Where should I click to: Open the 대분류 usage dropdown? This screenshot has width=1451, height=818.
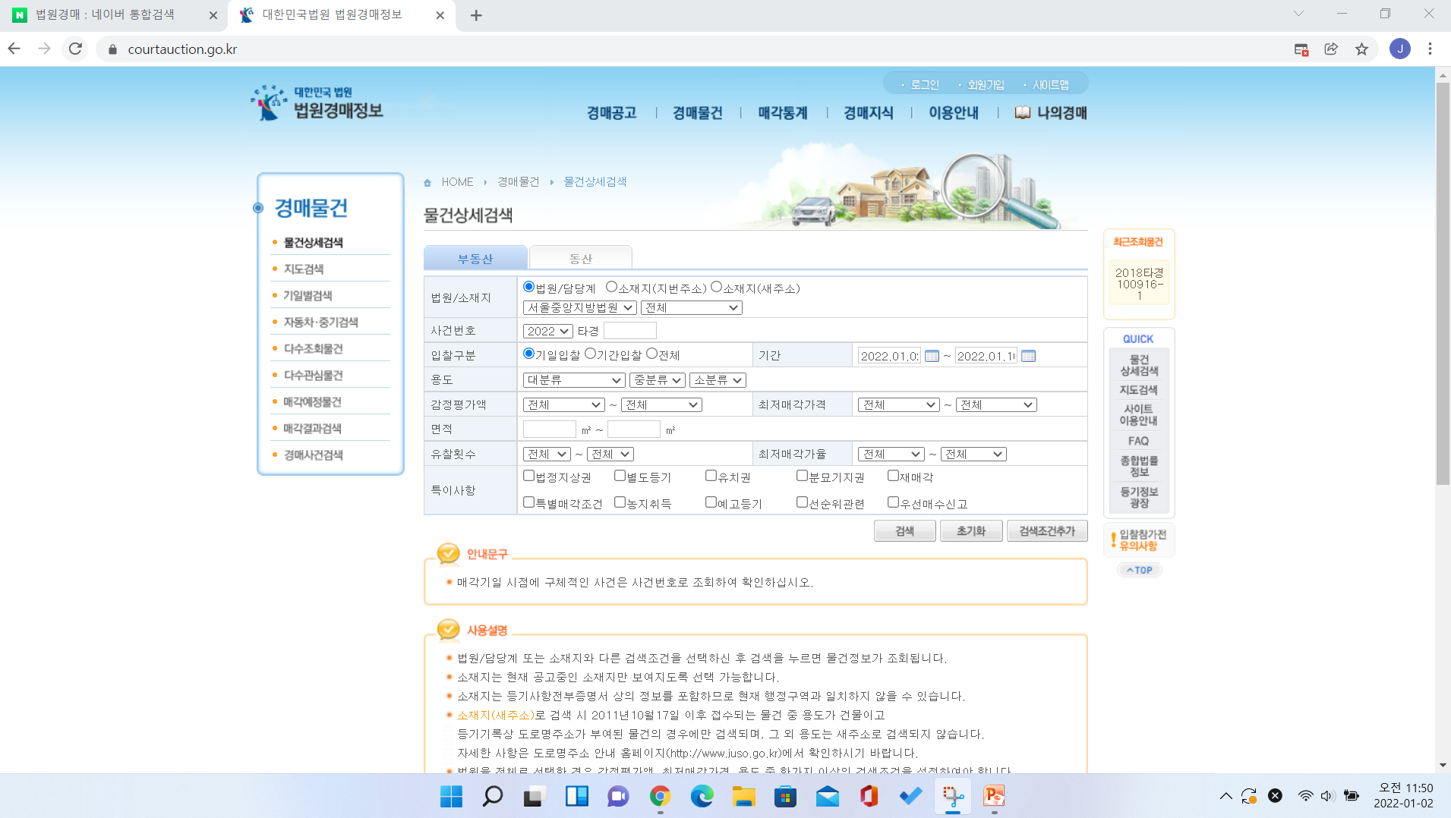574,379
